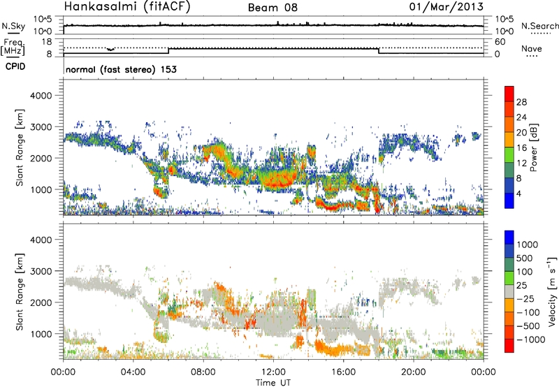The image size is (559, 387).
Task: Click the 1000 tick of velocity panel
Action: click(x=41, y=334)
